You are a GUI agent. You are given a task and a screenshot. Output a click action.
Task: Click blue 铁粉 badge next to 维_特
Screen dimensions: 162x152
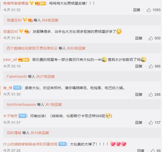(x=17, y=88)
